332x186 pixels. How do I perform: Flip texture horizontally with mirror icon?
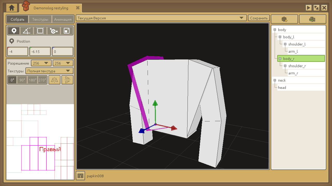pos(54,80)
